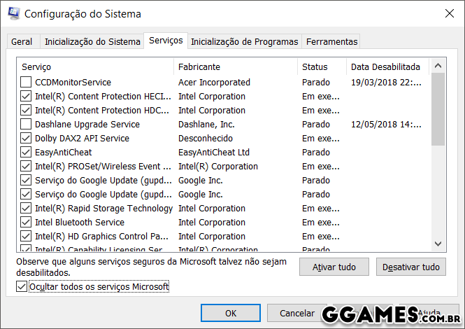Click the Configuração do Sistema title icon
Viewport: 465px width, 329px height.
point(13,13)
